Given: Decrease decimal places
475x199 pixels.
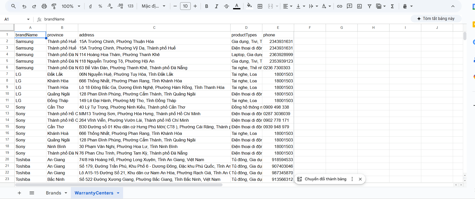Looking at the screenshot, I should (110, 6).
